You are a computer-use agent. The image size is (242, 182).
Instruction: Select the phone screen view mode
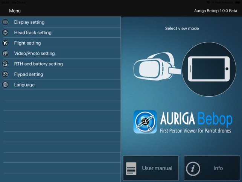point(209,69)
